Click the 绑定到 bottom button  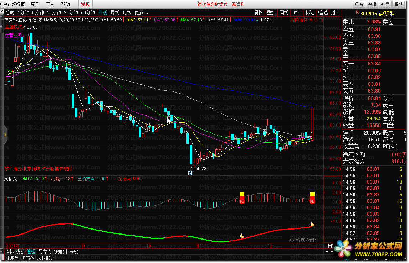tap(61, 252)
